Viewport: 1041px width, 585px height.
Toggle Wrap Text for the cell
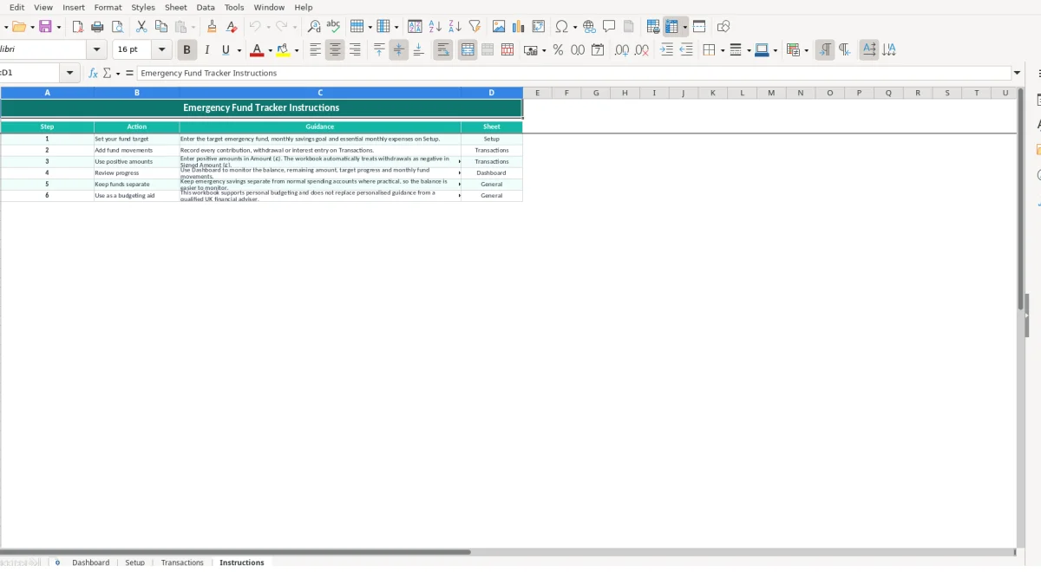(x=443, y=50)
